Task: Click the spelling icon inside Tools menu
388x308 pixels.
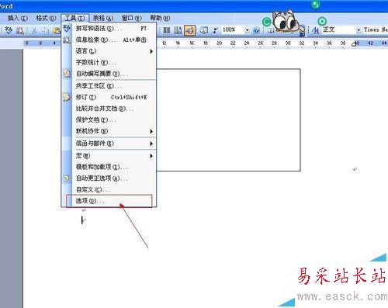Action: (67, 28)
